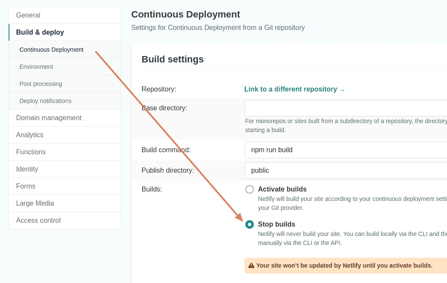The image size is (447, 283).
Task: Select Build & deploy in sidebar
Action: tap(65, 32)
